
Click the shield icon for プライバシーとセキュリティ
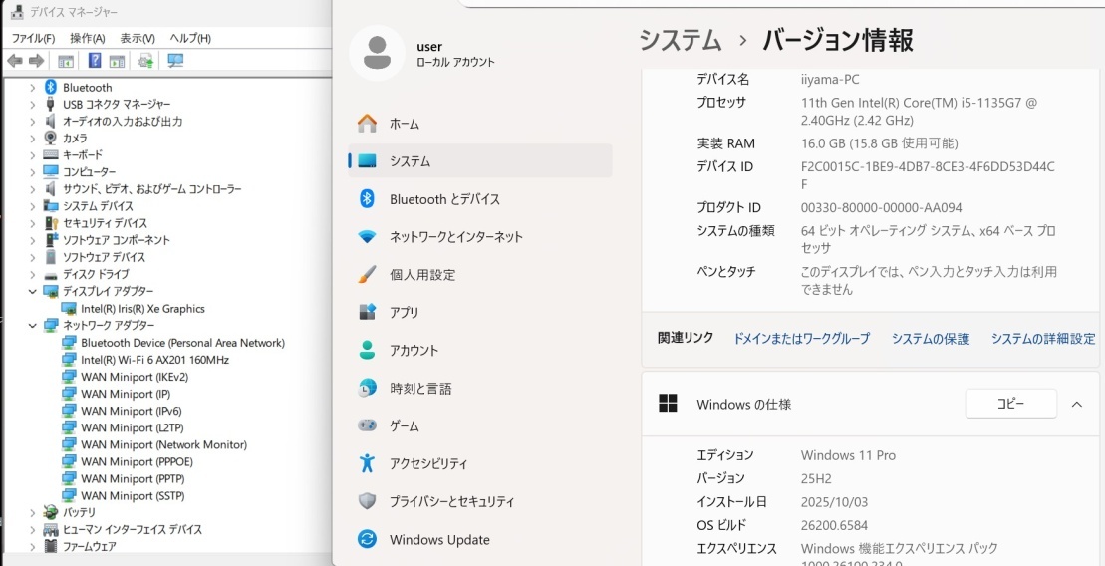(367, 501)
